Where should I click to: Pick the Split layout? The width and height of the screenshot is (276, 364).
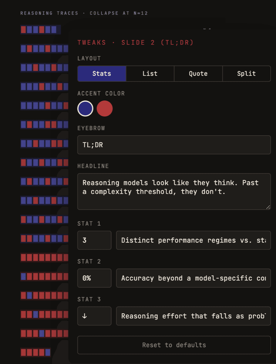point(247,74)
